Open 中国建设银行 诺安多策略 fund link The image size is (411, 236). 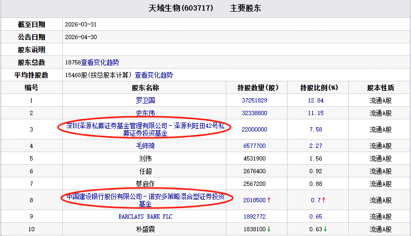coord(145,200)
